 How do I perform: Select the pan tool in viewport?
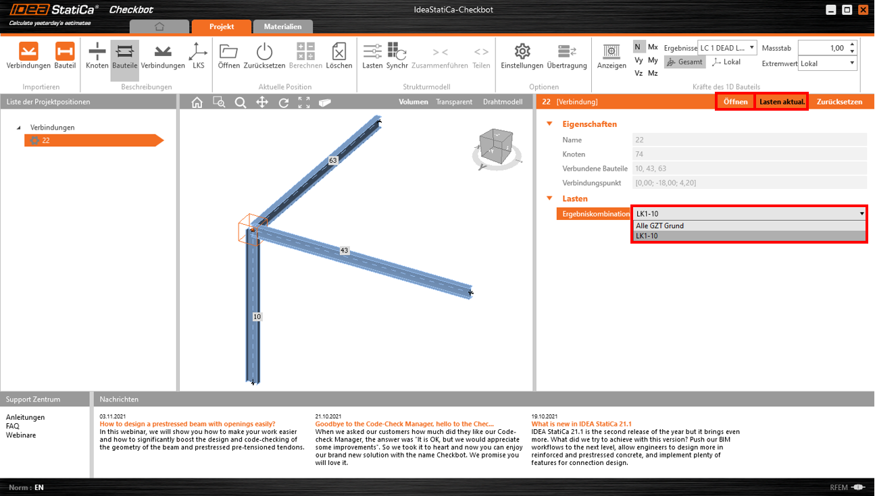coord(262,103)
